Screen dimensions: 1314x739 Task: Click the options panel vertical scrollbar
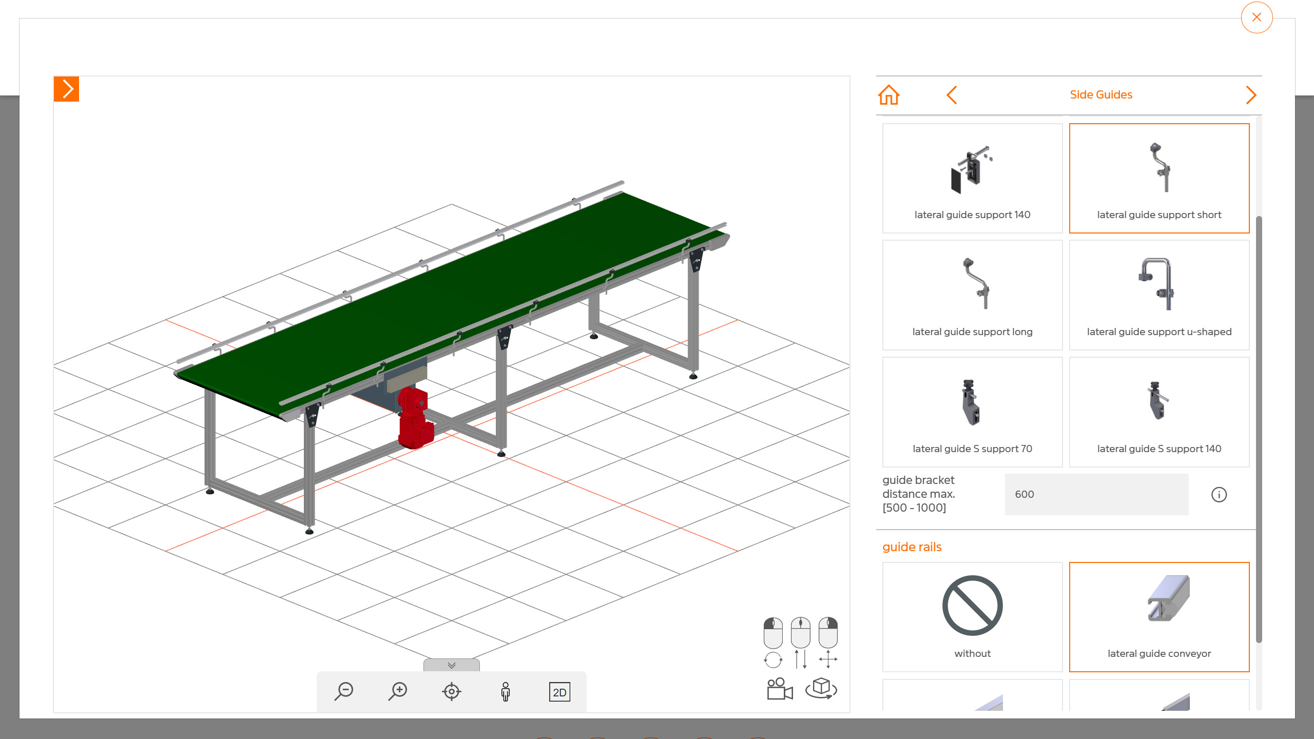tap(1259, 429)
